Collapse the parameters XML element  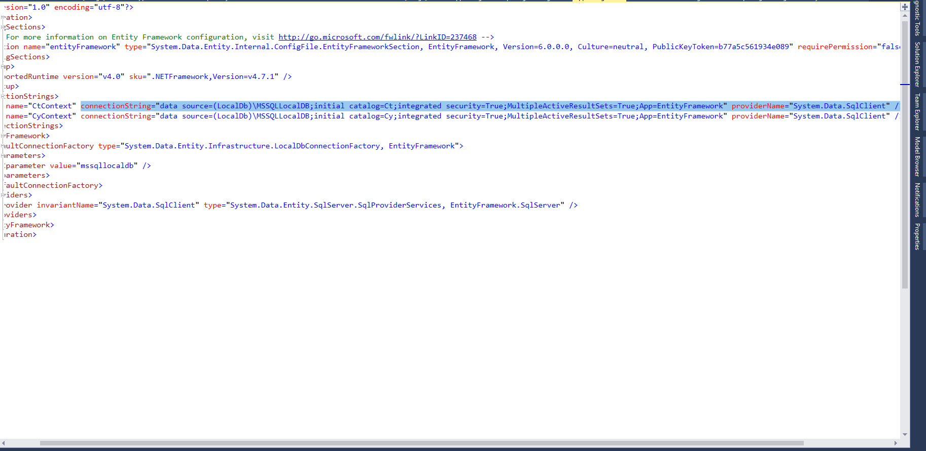pyautogui.click(x=3, y=156)
